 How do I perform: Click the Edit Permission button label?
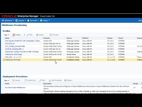[57, 80]
